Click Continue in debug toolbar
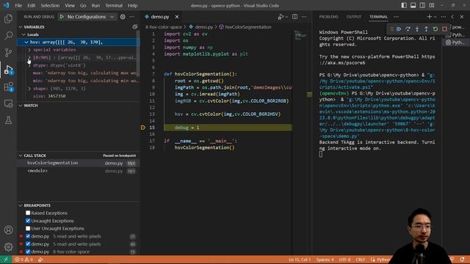The image size is (470, 264). click(399, 29)
